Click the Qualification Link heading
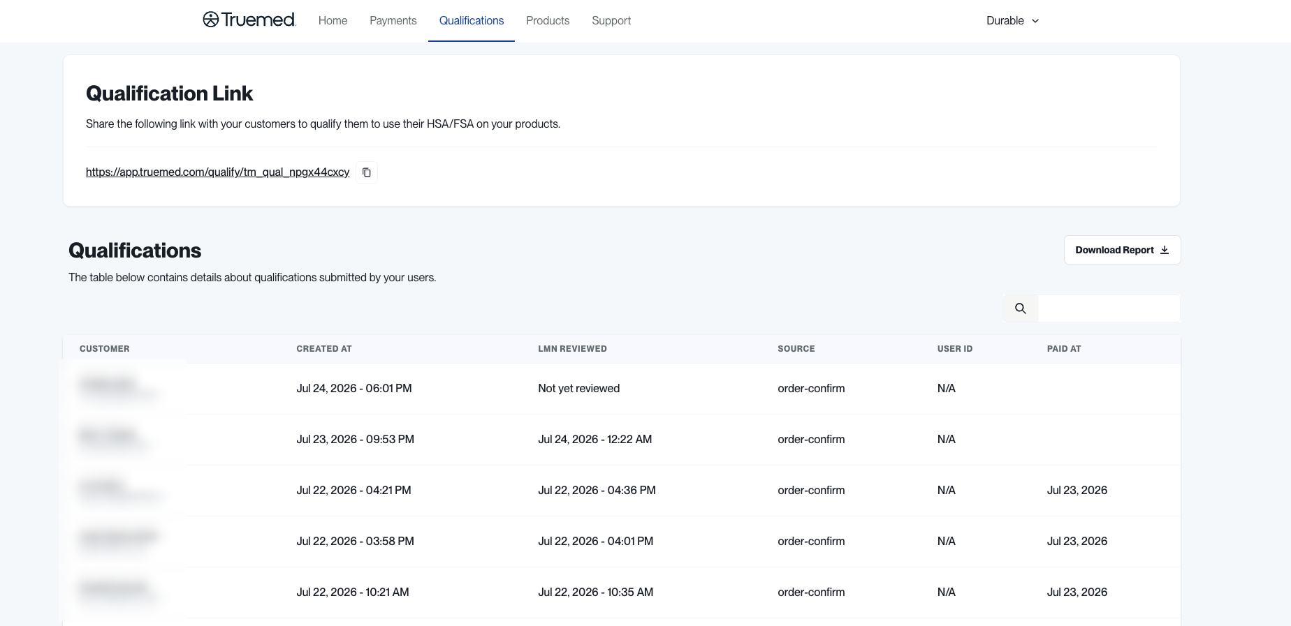The width and height of the screenshot is (1291, 626). (169, 94)
